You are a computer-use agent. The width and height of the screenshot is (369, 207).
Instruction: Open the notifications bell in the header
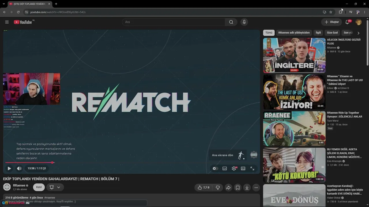pyautogui.click(x=347, y=22)
